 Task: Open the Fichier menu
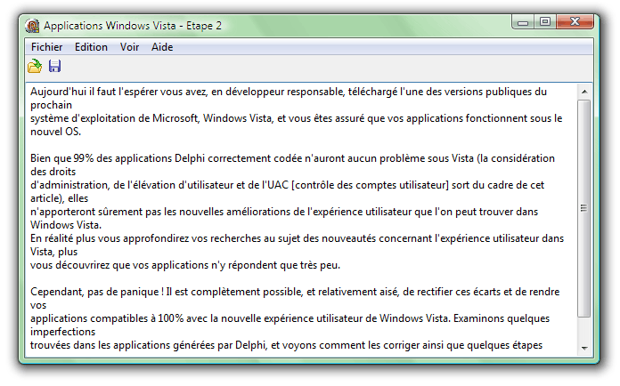coord(46,47)
